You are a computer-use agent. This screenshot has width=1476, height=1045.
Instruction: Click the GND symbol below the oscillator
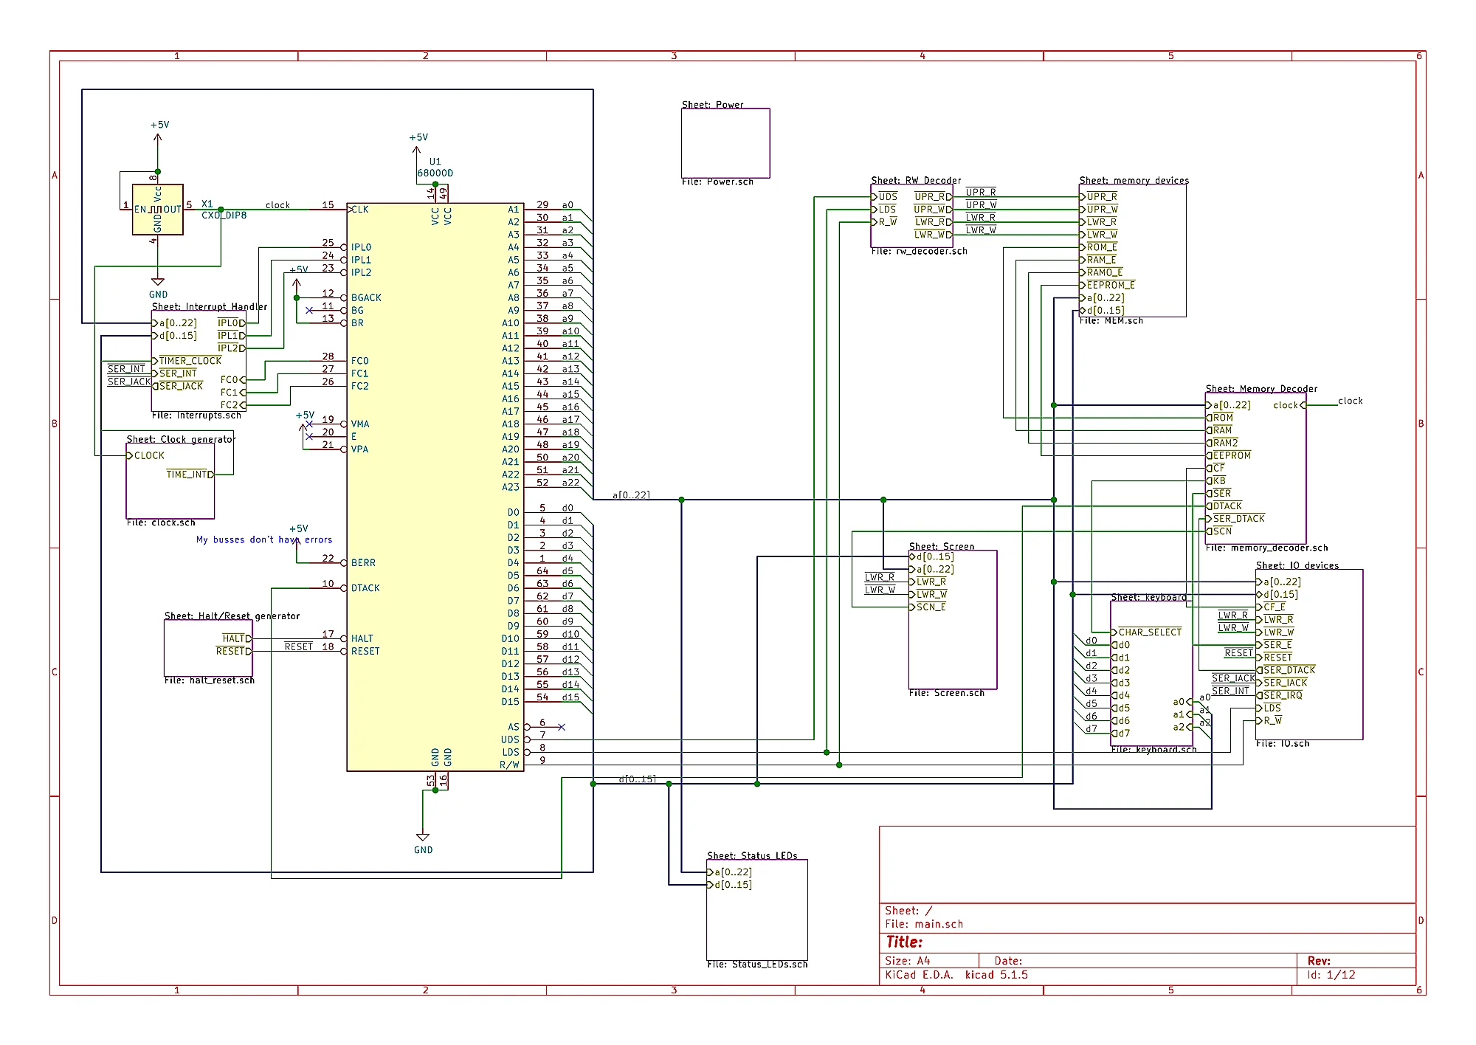(x=157, y=283)
